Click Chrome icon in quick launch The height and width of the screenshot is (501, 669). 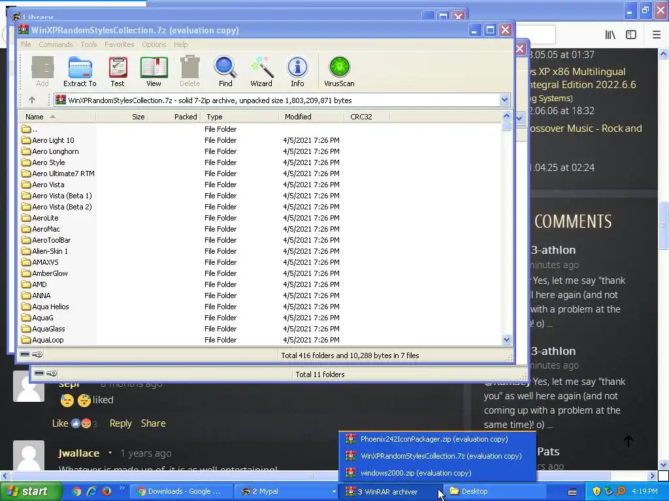77,491
